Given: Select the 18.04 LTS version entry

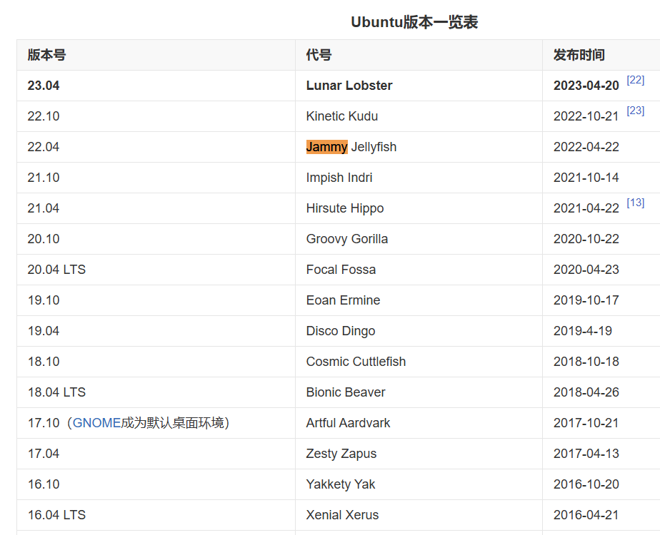Looking at the screenshot, I should (x=55, y=392).
